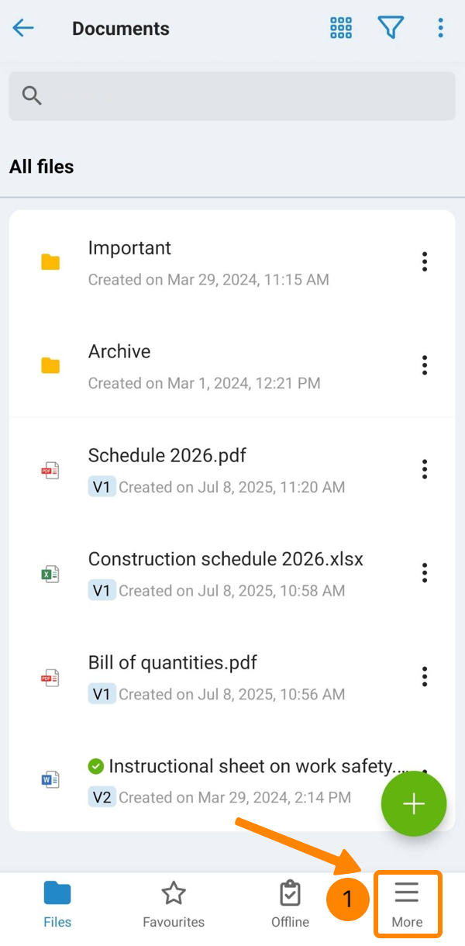Viewport: 465px width, 946px height.
Task: Tap the green add plus button
Action: [x=414, y=804]
